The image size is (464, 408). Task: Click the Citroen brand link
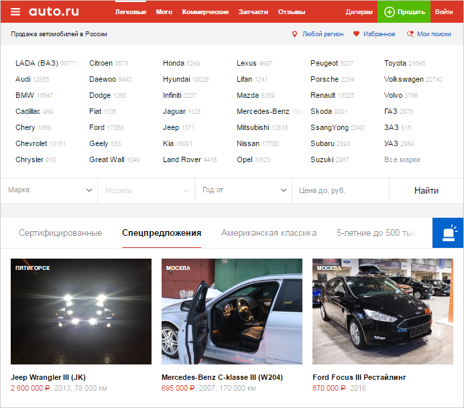point(101,63)
